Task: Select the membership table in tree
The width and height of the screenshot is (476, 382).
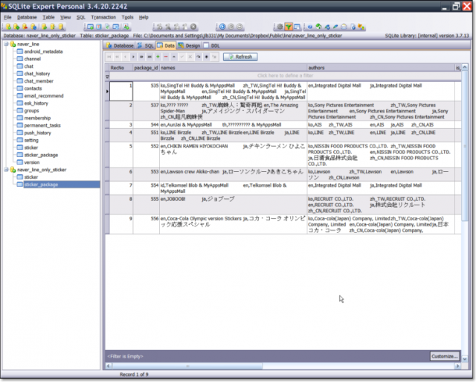Action: (x=37, y=118)
